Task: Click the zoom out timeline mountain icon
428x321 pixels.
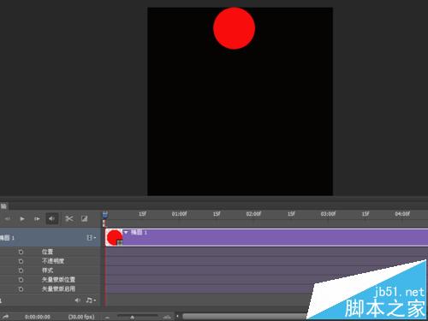Action: coord(107,317)
